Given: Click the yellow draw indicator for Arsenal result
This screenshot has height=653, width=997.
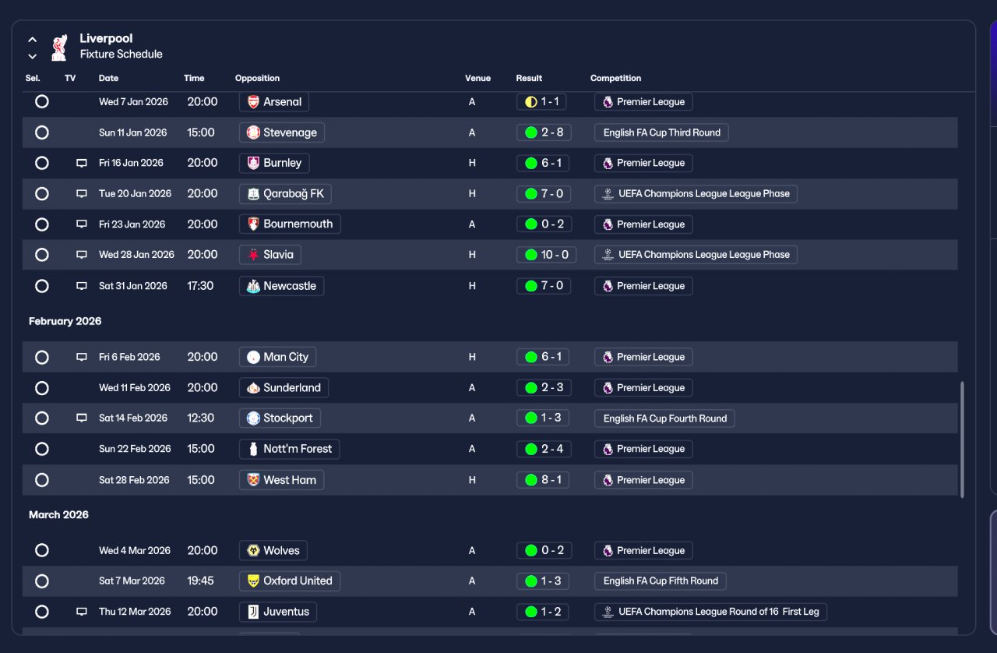Looking at the screenshot, I should [x=531, y=102].
